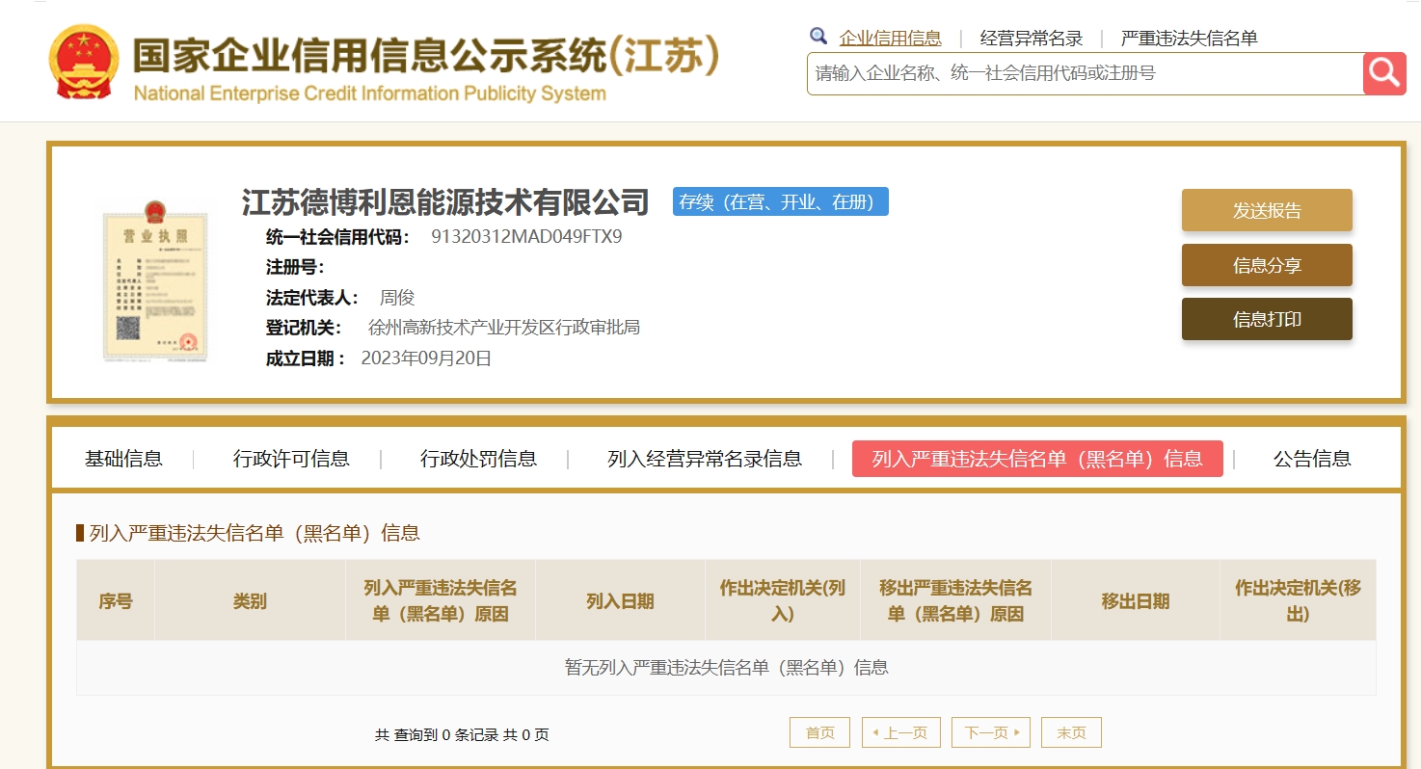Click the establishment date 2023年09月20日
This screenshot has height=769, width=1421.
(426, 358)
